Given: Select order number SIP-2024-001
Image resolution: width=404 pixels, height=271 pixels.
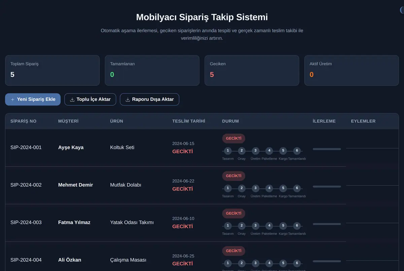Looking at the screenshot, I should coord(26,147).
